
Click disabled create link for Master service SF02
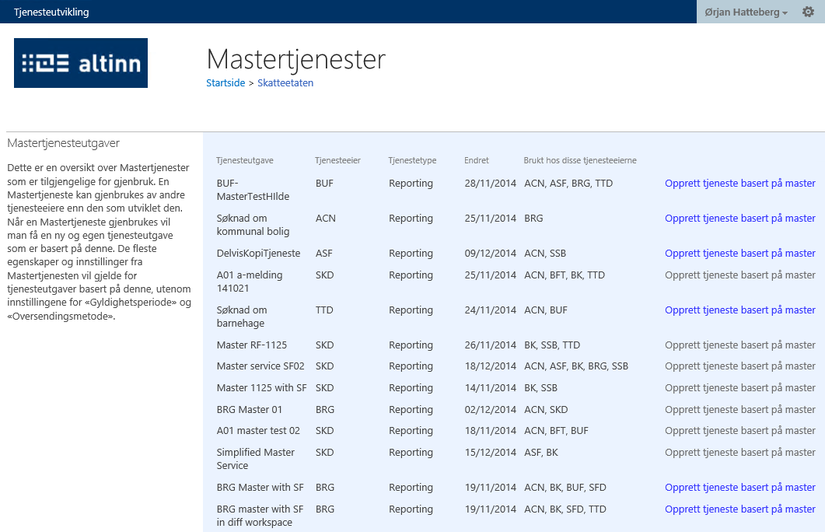click(739, 366)
